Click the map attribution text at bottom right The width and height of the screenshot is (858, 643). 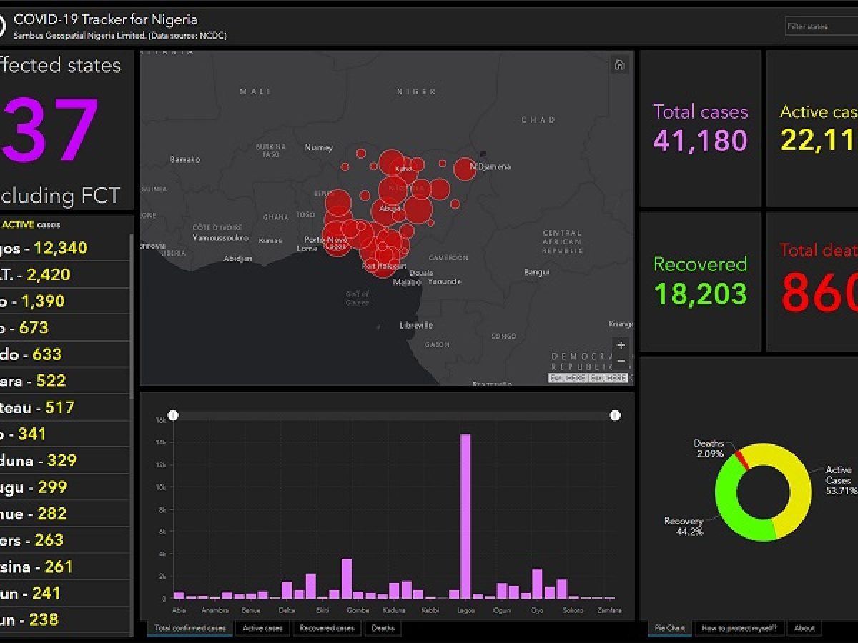pyautogui.click(x=588, y=378)
